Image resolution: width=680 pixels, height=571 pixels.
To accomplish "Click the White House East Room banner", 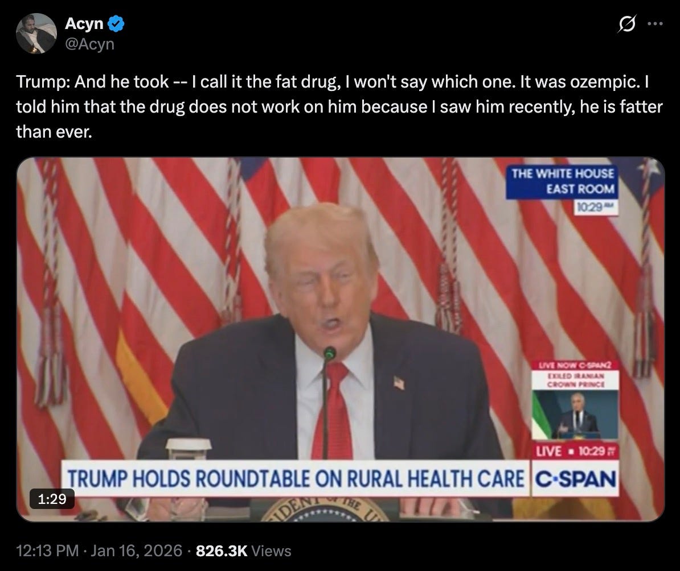I will click(x=563, y=181).
